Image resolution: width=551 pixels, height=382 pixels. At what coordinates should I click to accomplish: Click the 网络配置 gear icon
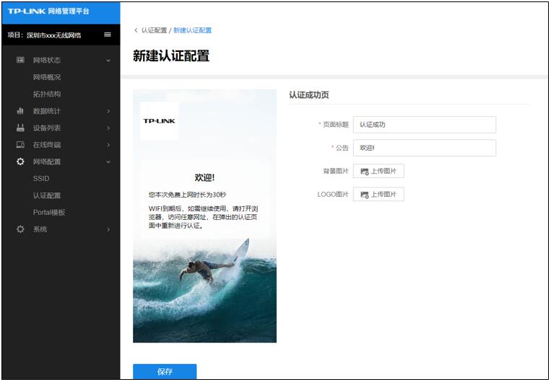(x=20, y=161)
